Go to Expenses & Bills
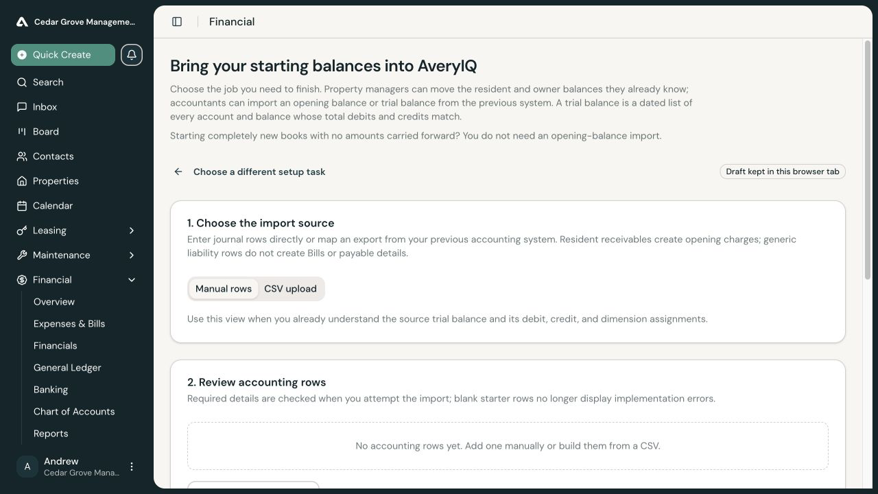Screen dimensions: 878x494 click(69, 324)
